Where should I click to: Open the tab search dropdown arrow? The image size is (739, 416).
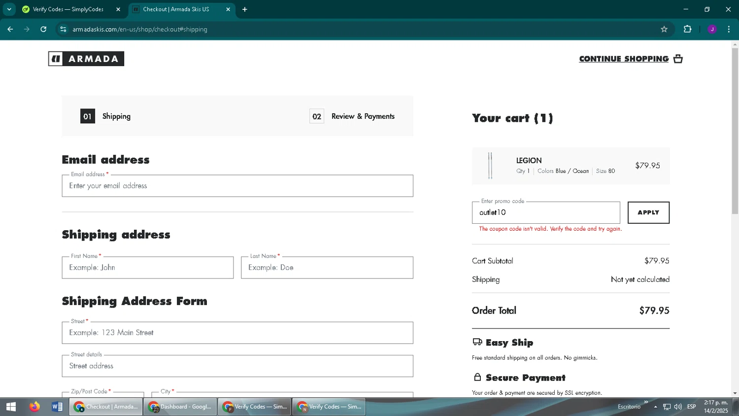tap(9, 9)
